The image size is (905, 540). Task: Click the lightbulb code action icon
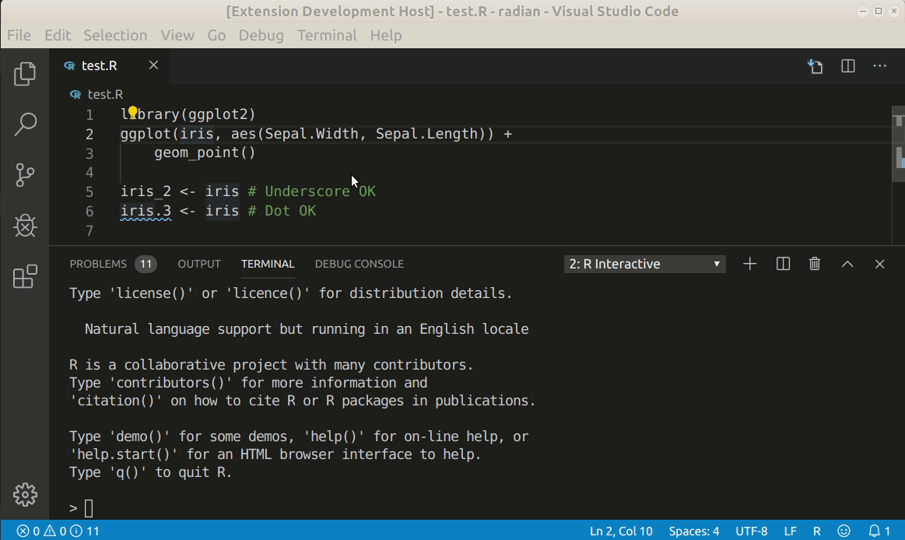pyautogui.click(x=133, y=113)
